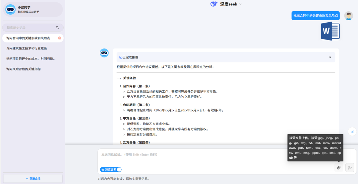Click the 新建会话 button
358x184 pixels.
tap(33, 178)
